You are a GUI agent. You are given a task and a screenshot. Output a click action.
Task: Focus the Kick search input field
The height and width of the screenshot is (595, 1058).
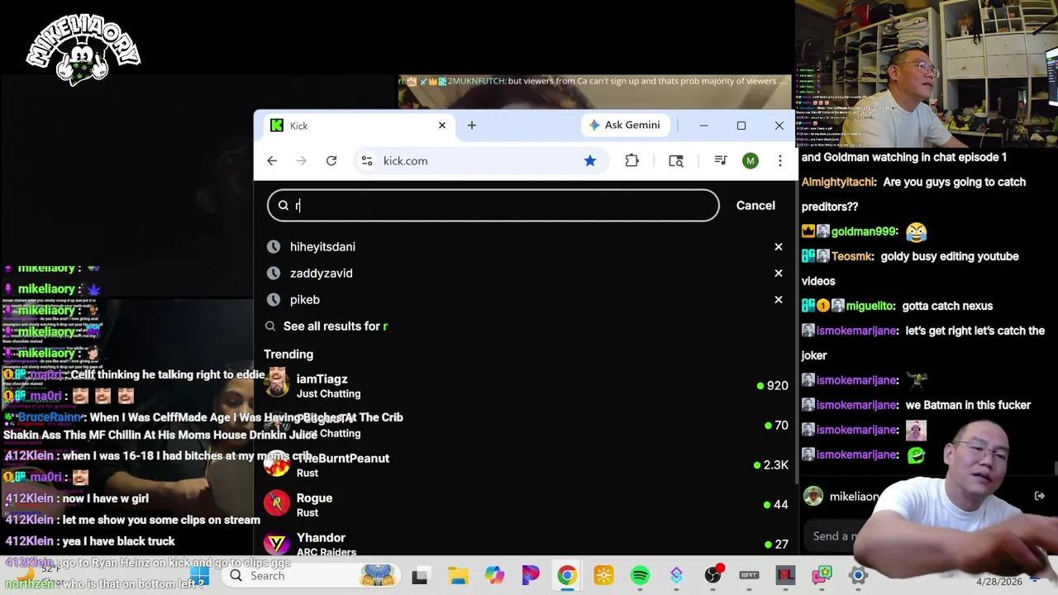pos(493,206)
